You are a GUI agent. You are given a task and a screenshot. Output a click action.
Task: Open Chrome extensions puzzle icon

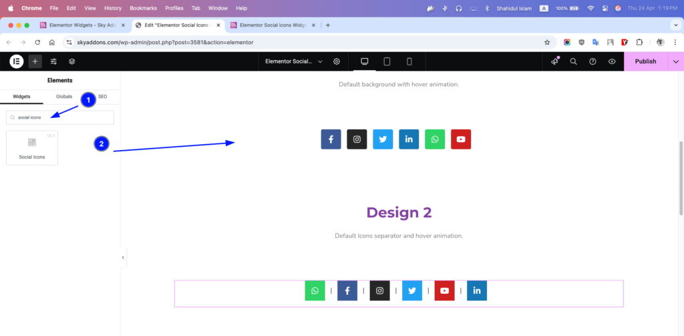click(x=639, y=42)
